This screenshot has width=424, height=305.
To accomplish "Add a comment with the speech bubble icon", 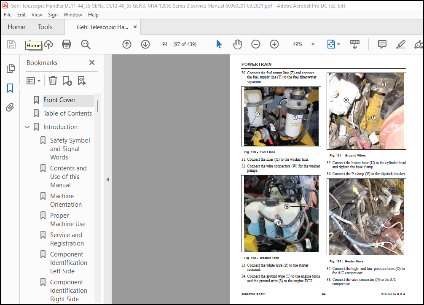I will pos(382,44).
